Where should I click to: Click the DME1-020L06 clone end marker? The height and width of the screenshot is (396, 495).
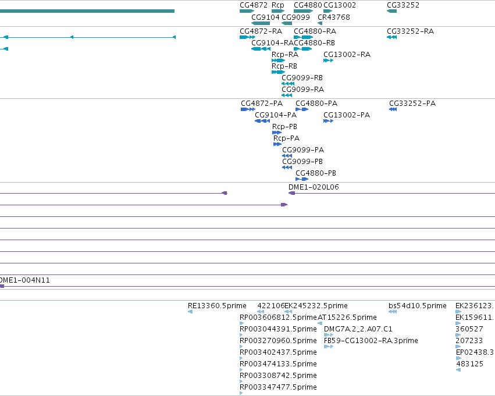click(x=292, y=193)
